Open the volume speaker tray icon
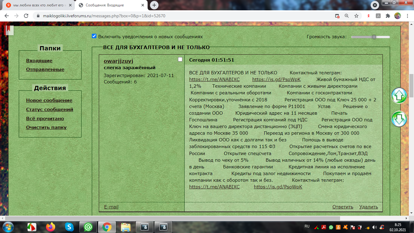The width and height of the screenshot is (414, 233). click(x=375, y=227)
